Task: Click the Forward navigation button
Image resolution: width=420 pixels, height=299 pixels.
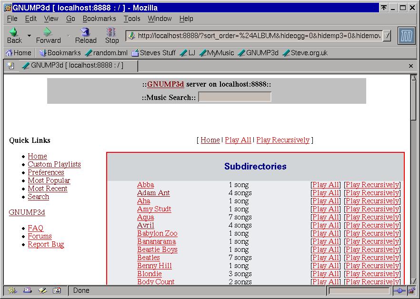Action: point(48,36)
